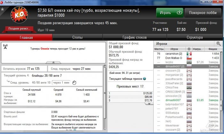Click the largest stack value 24 506
Viewport: 224px width, 134px height.
[32, 94]
